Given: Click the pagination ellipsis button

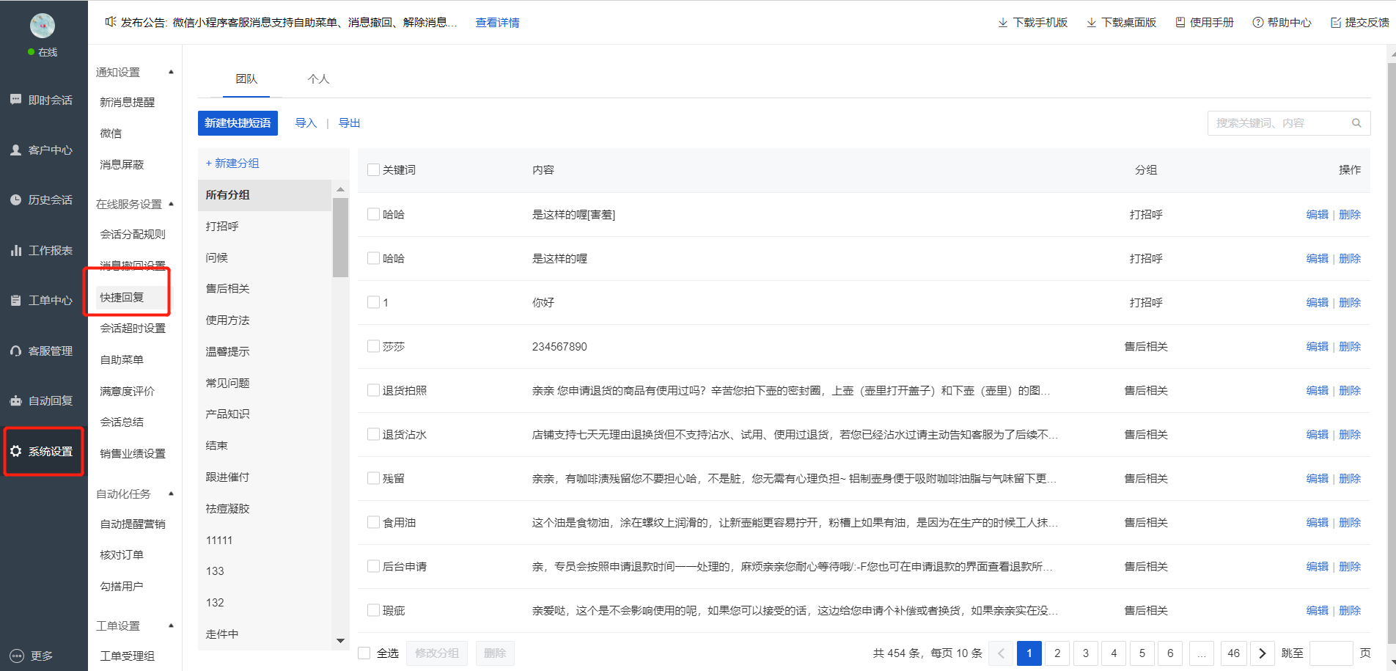Looking at the screenshot, I should tap(1202, 653).
